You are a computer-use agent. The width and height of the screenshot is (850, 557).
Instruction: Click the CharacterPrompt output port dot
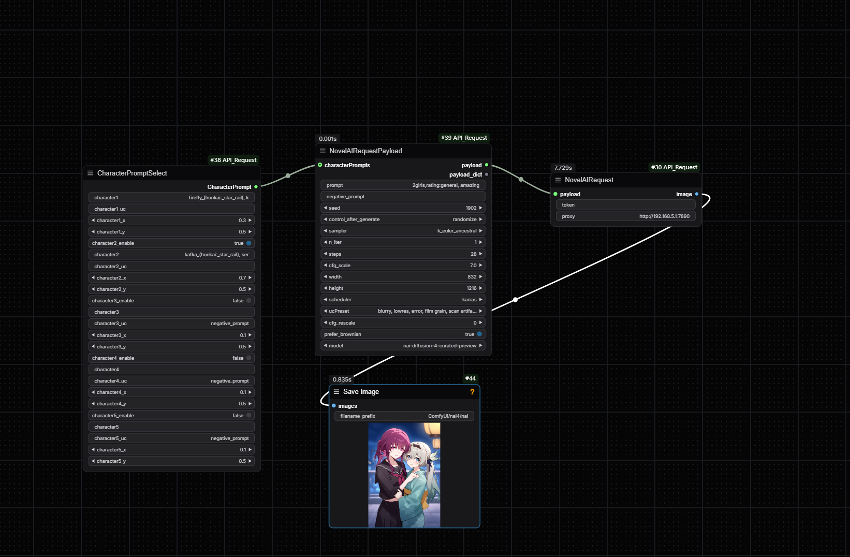tap(256, 187)
